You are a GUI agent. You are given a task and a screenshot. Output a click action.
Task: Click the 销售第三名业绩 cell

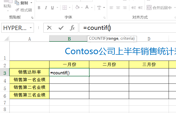29,95
